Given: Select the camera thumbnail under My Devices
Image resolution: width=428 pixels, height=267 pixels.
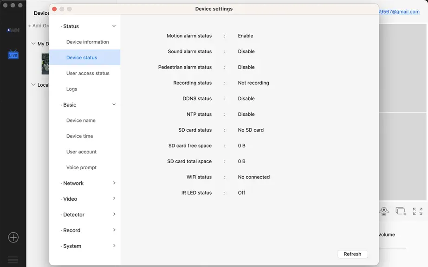Looking at the screenshot, I should [x=45, y=64].
